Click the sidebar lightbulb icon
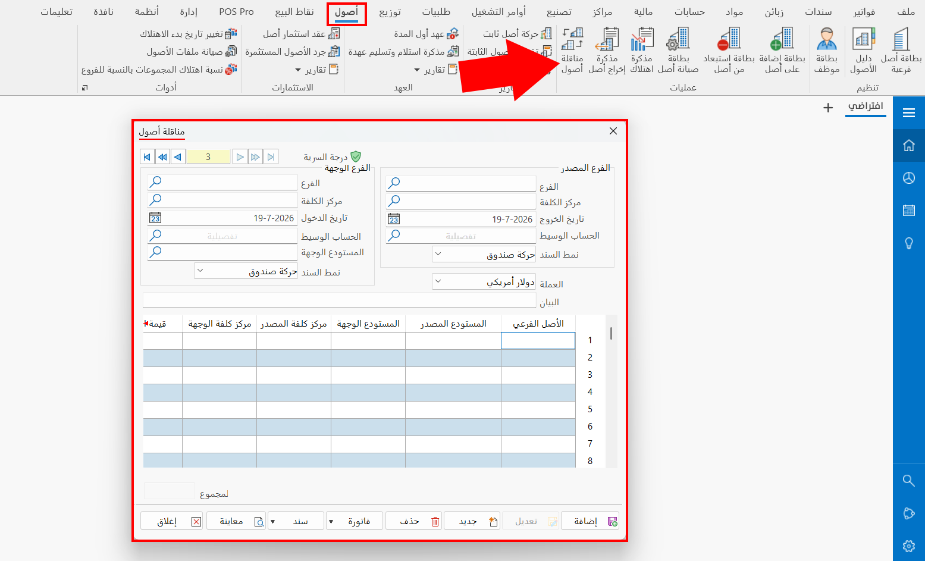This screenshot has height=561, width=925. (x=909, y=243)
